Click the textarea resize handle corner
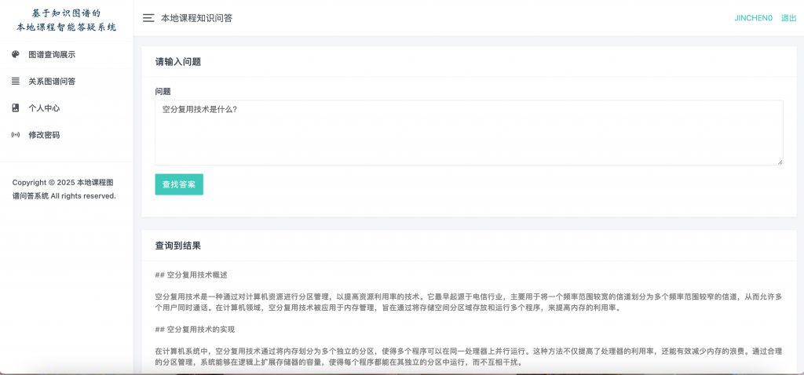804x375 pixels. click(x=780, y=162)
